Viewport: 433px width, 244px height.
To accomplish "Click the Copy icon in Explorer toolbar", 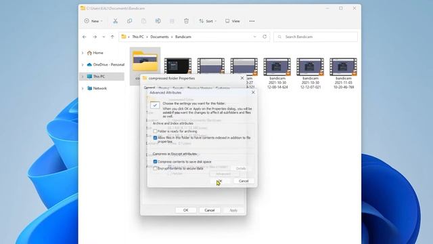I will 129,21.
